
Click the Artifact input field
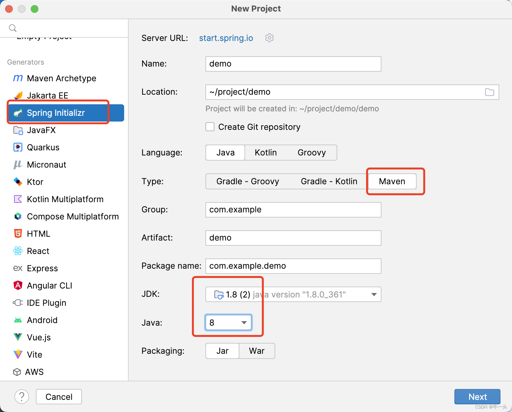[293, 238]
